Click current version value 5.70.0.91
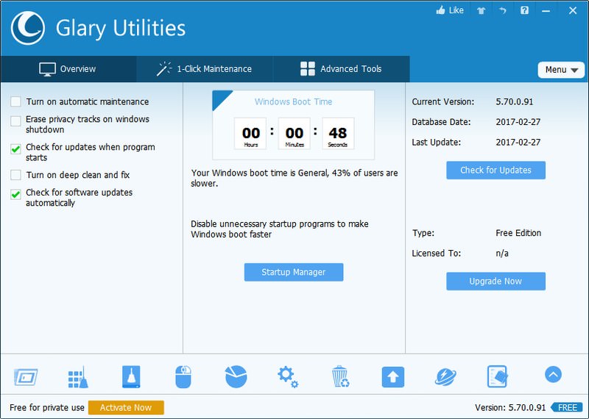 point(514,101)
